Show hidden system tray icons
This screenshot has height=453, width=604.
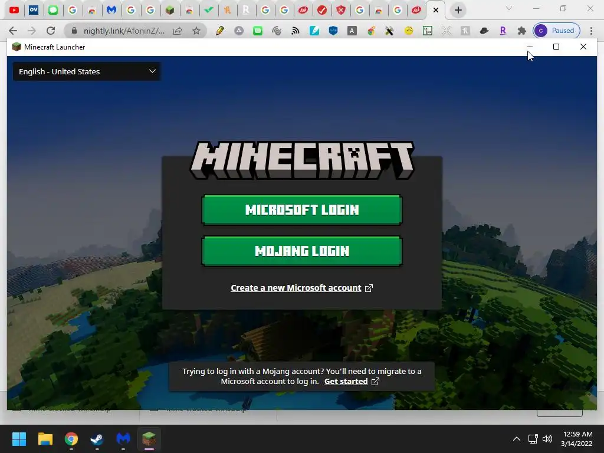pos(517,439)
